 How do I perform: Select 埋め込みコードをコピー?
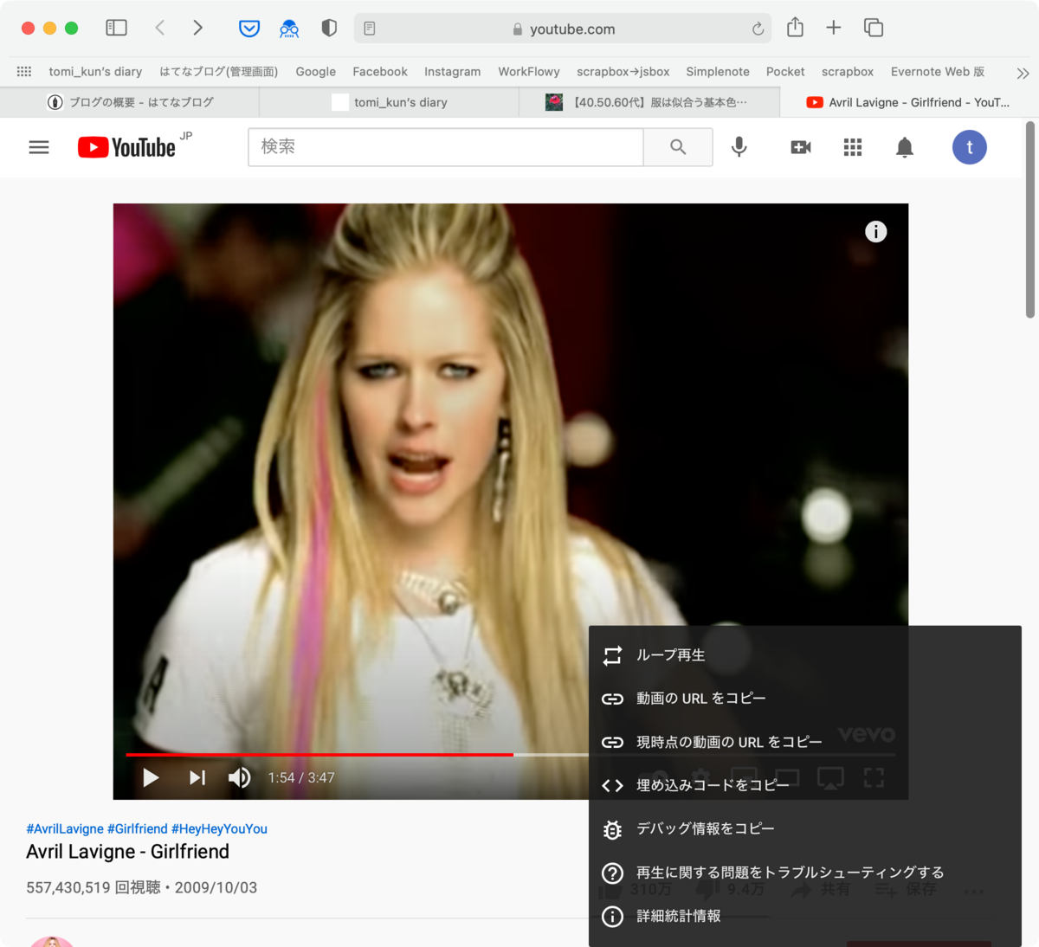(805, 785)
